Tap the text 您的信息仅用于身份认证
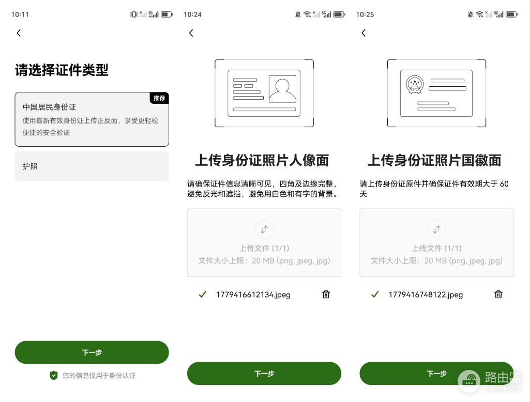 coord(99,376)
